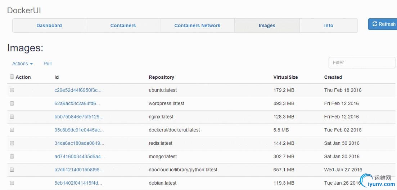Image resolution: width=397 pixels, height=190 pixels.
Task: Click the 128.3 MB size value
Action: coord(284,117)
